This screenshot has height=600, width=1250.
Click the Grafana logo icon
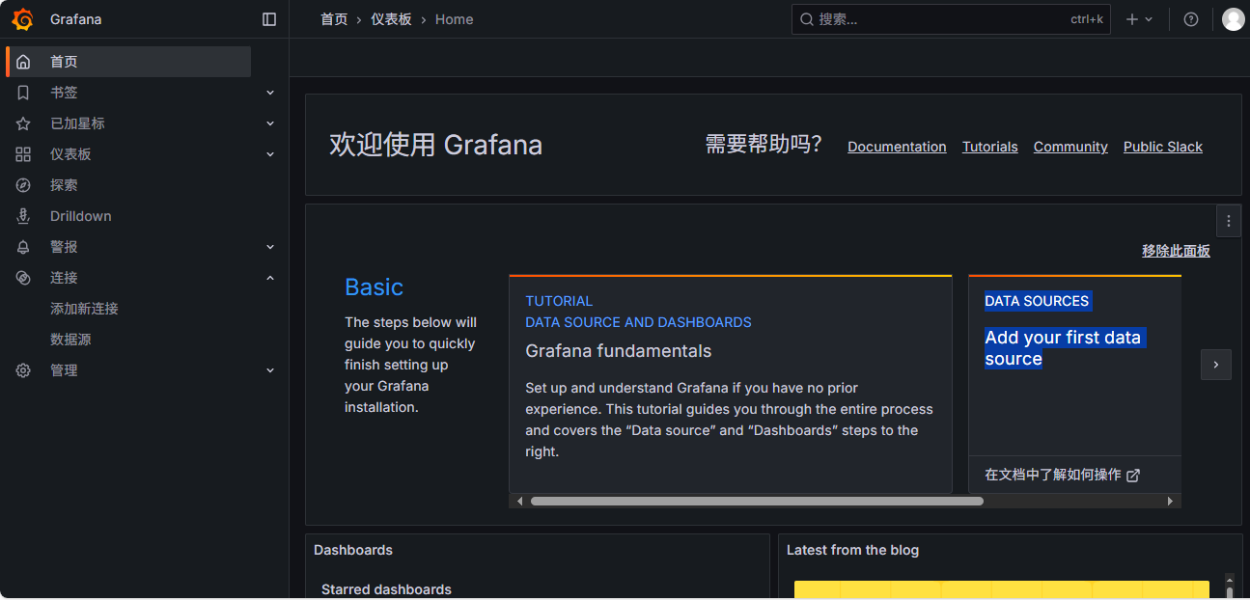(22, 19)
